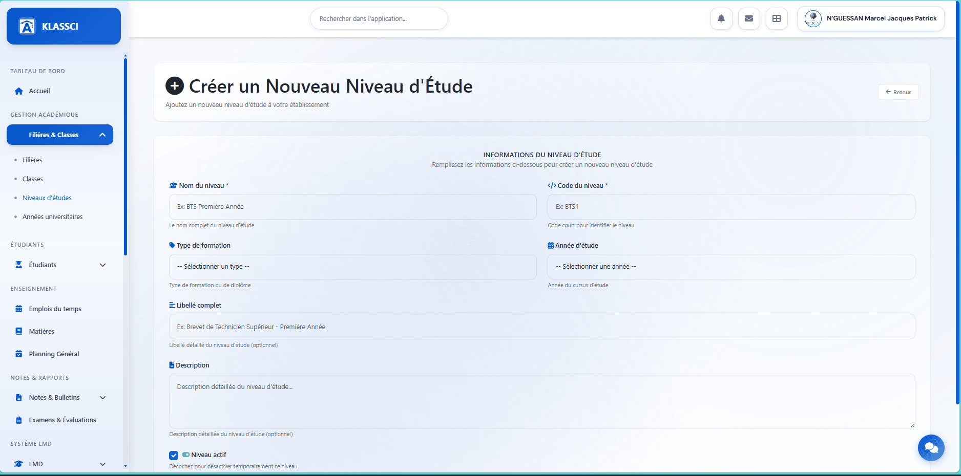Open the N'GUESSAN Marcel profile menu

tap(871, 18)
